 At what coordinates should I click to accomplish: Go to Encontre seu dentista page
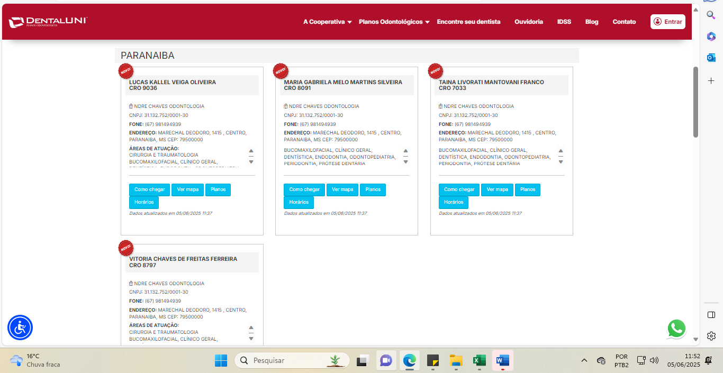pyautogui.click(x=468, y=22)
